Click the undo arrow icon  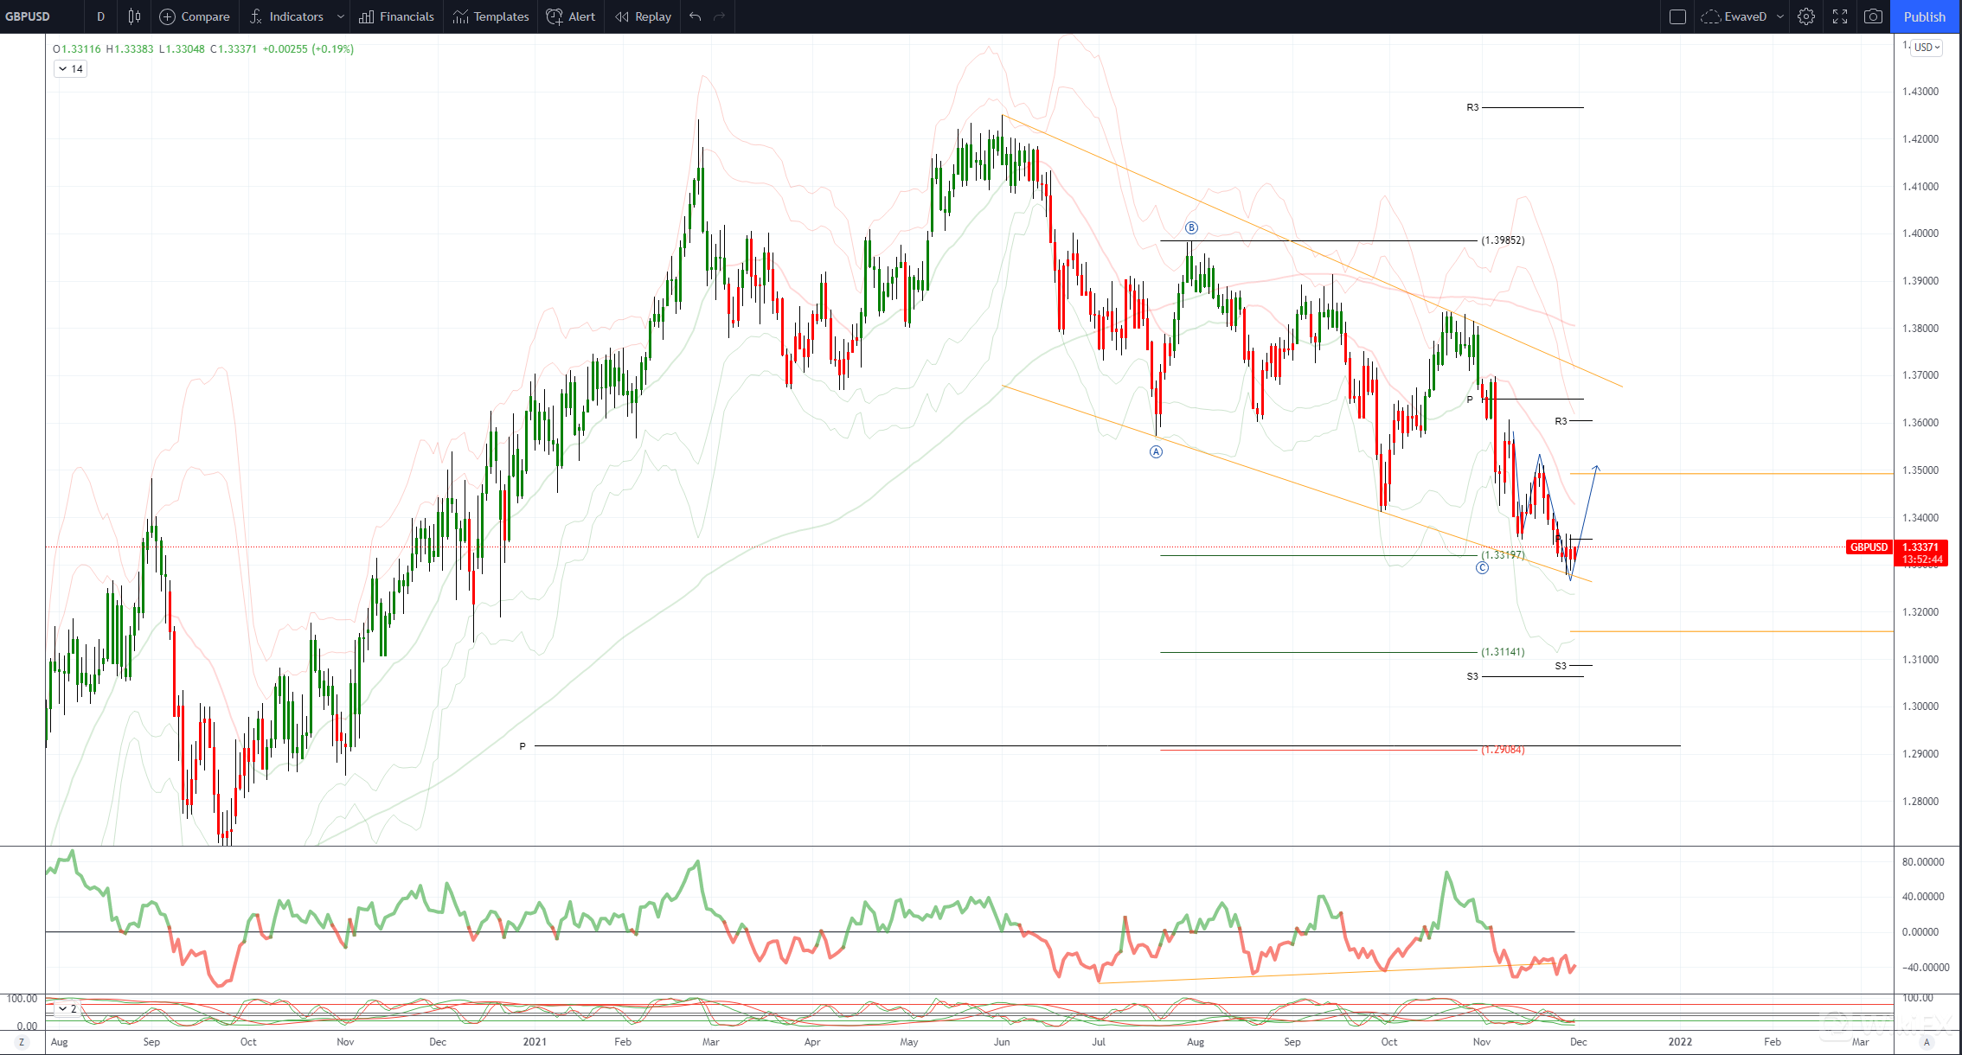click(x=695, y=16)
